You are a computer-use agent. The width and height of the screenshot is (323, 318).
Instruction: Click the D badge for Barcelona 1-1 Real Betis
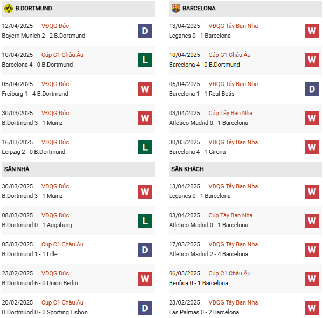click(312, 89)
